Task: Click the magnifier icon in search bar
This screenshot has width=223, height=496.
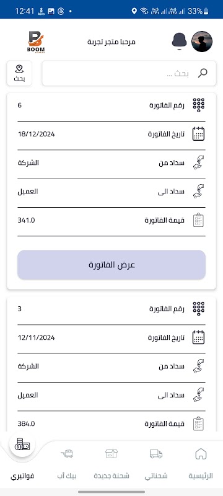Action: [x=203, y=73]
